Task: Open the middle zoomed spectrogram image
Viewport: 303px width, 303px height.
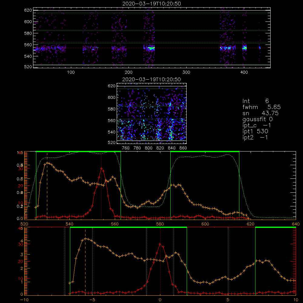Action: click(x=152, y=113)
